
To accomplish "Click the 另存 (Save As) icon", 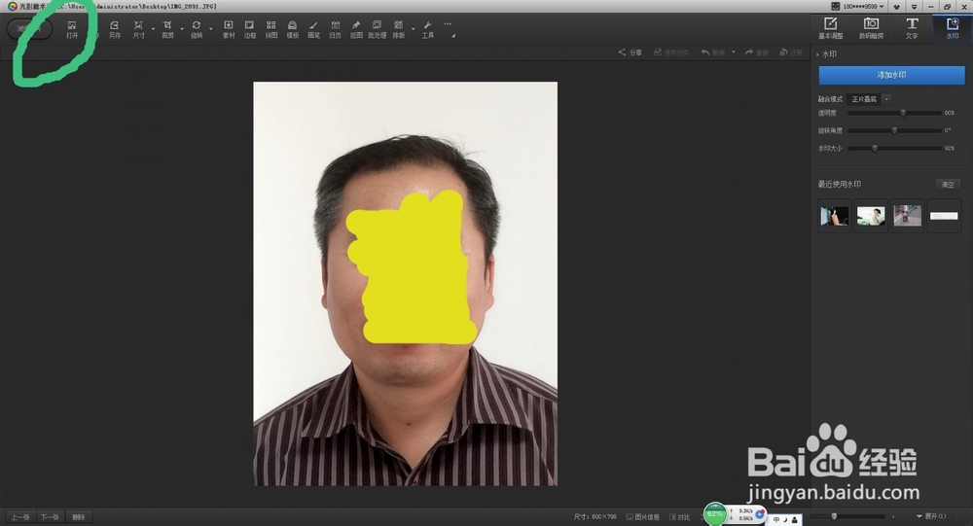I will click(114, 29).
